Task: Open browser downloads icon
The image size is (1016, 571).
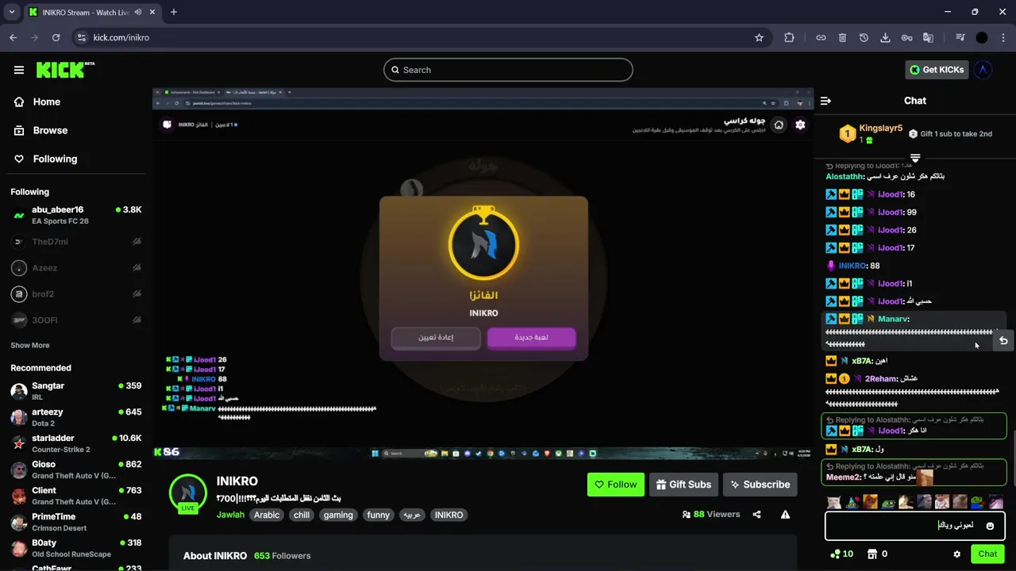Action: 885,37
